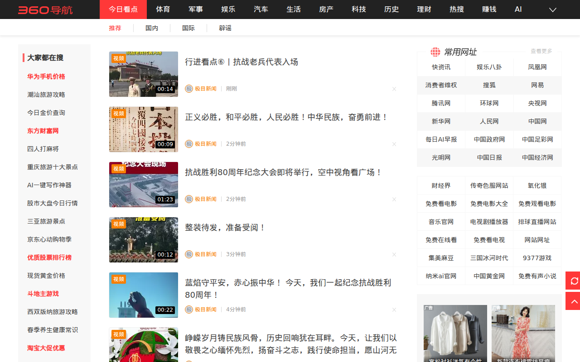The height and width of the screenshot is (362, 580).
Task: Click 极目新闻 source icon under 正义必胜 article
Action: pos(189,144)
